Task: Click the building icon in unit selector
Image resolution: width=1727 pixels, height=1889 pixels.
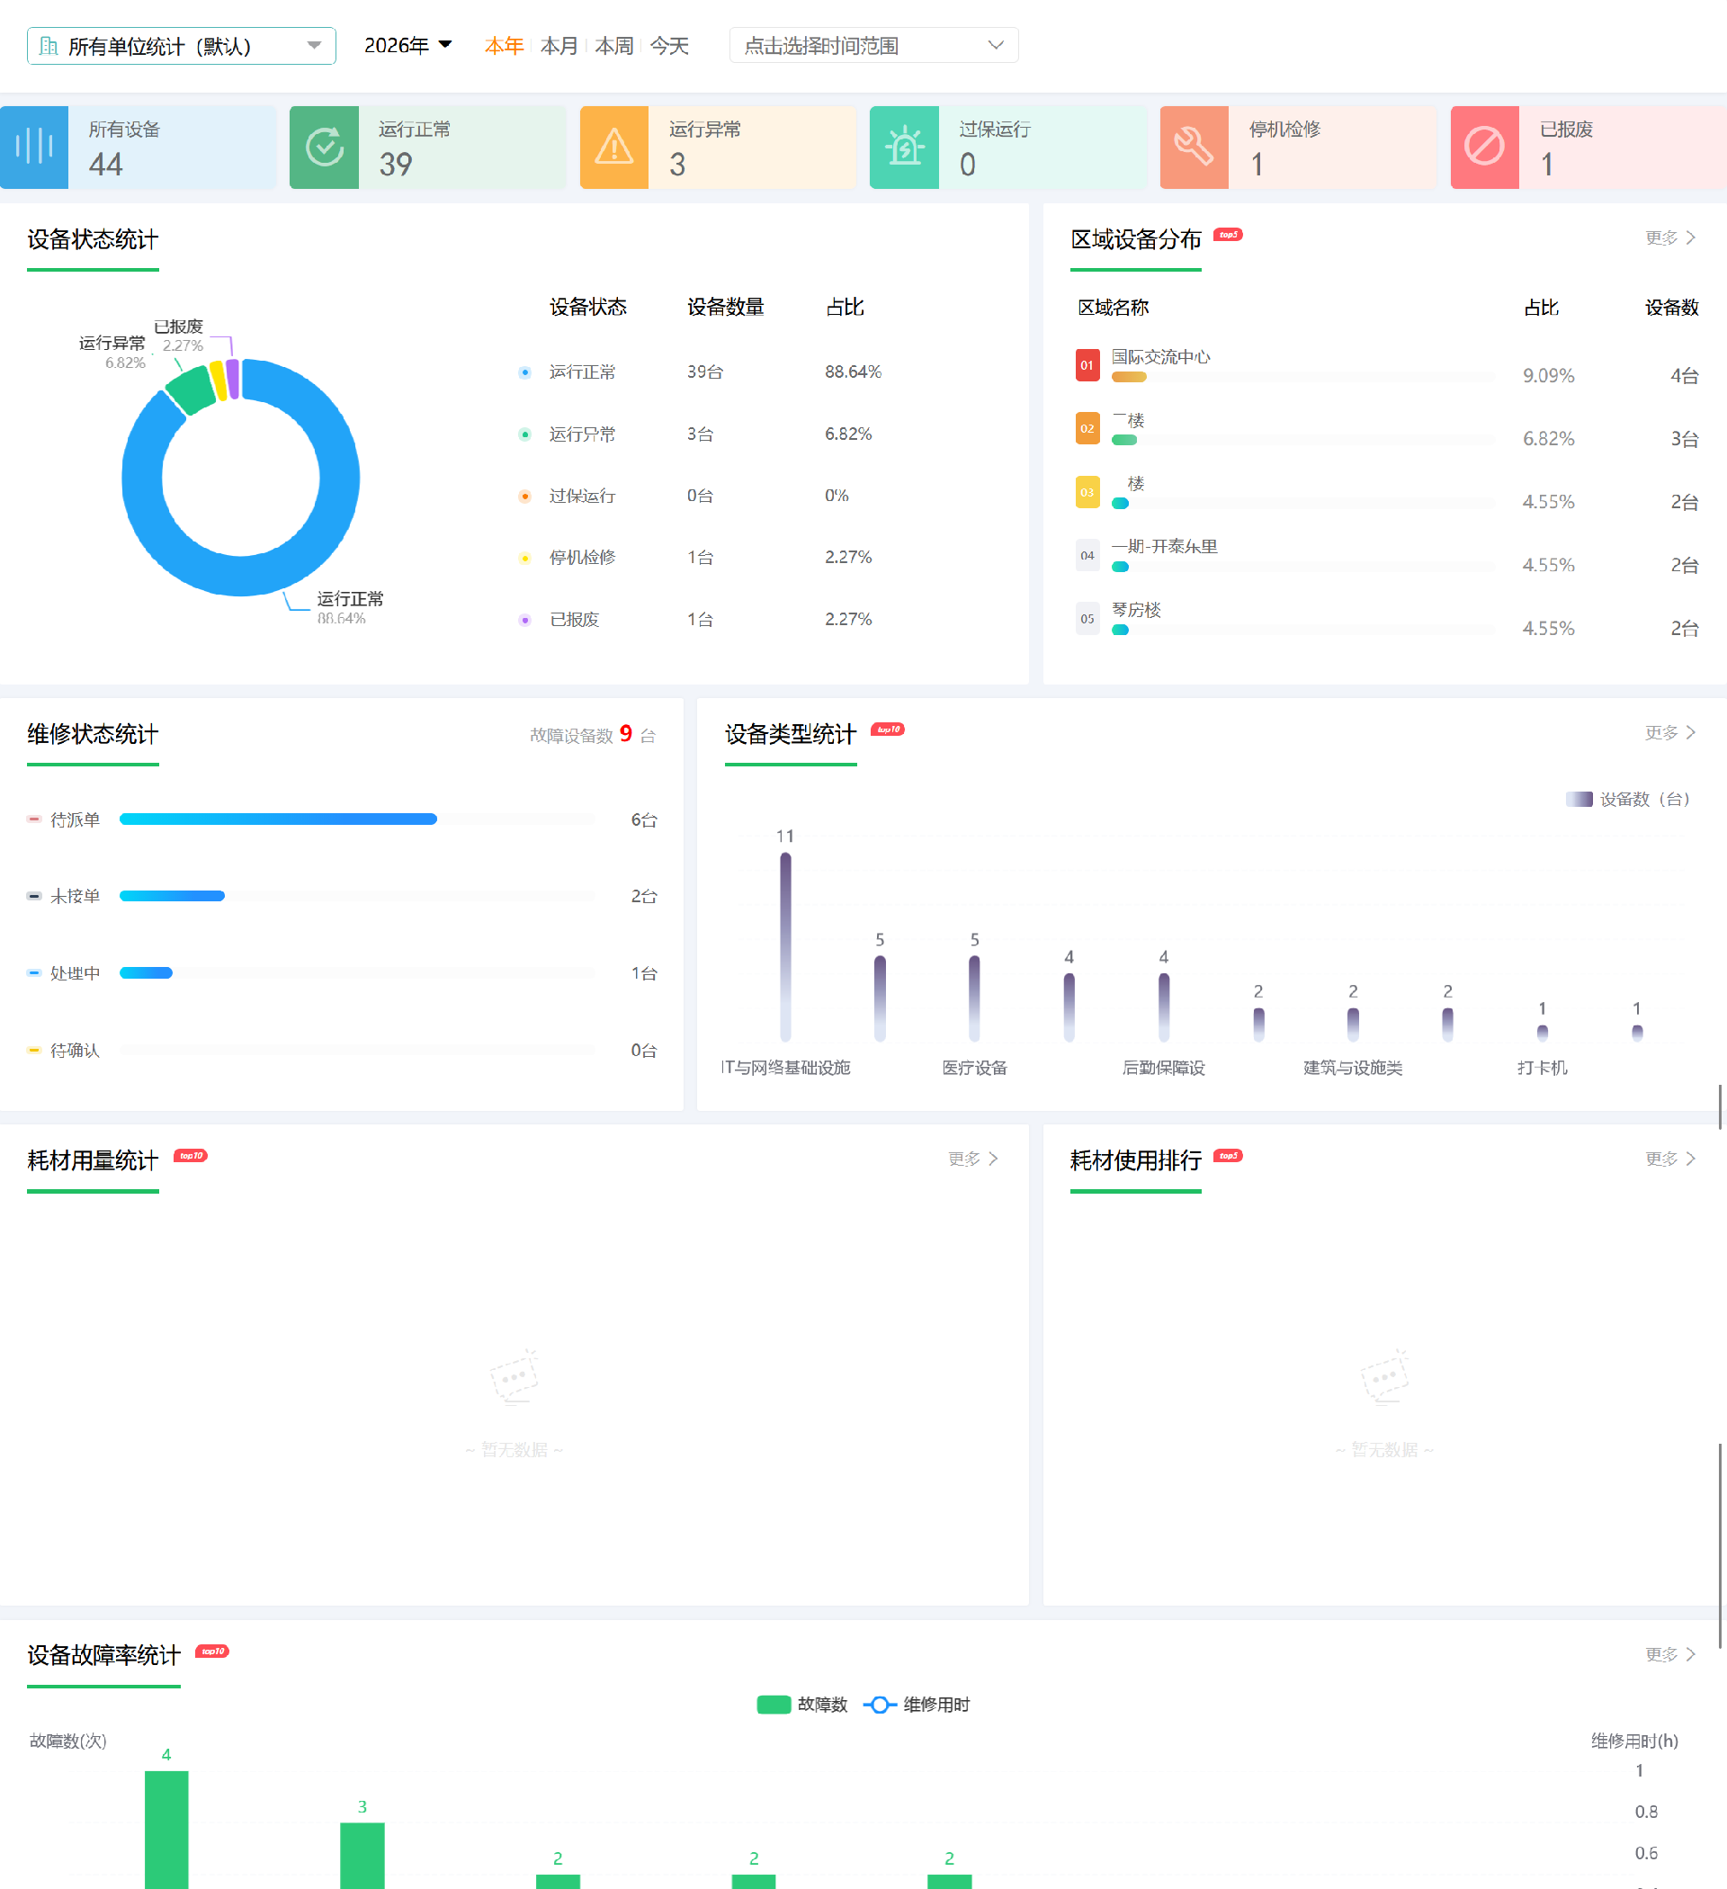Action: click(49, 46)
